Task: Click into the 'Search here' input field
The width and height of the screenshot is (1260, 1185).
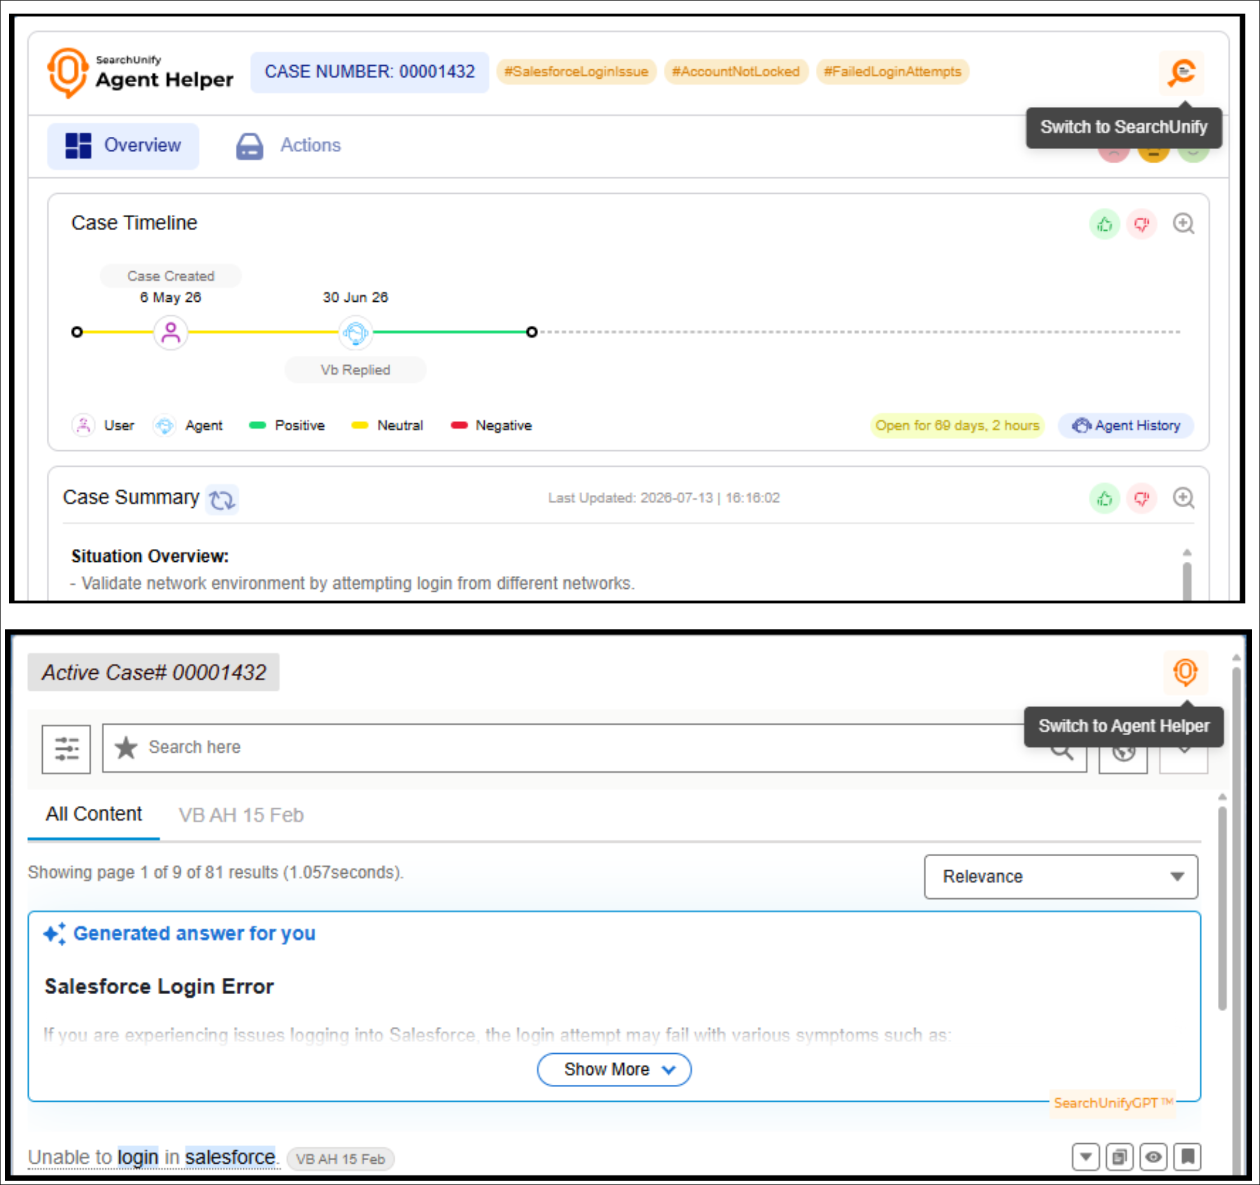Action: [x=595, y=748]
